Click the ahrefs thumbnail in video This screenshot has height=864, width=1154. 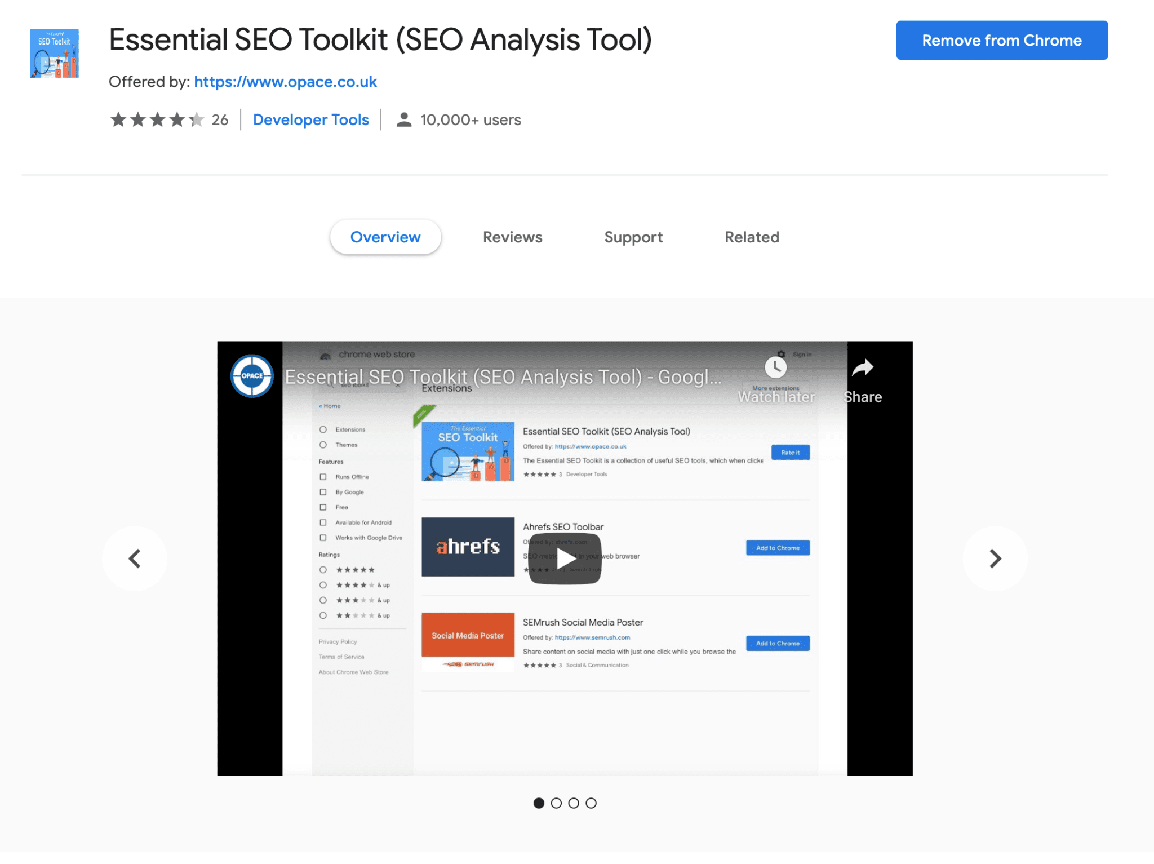click(468, 547)
